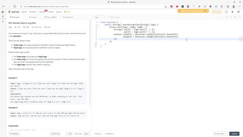This screenshot has height=137, width=243.
Task: Collapse the fold arrow on code line 2
Action: point(98,25)
